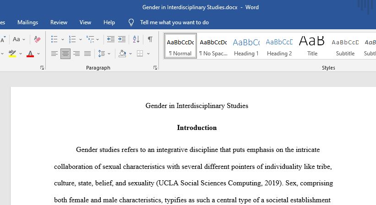
Task: Open the Paragraph settings dialog launcher
Action: click(x=155, y=68)
